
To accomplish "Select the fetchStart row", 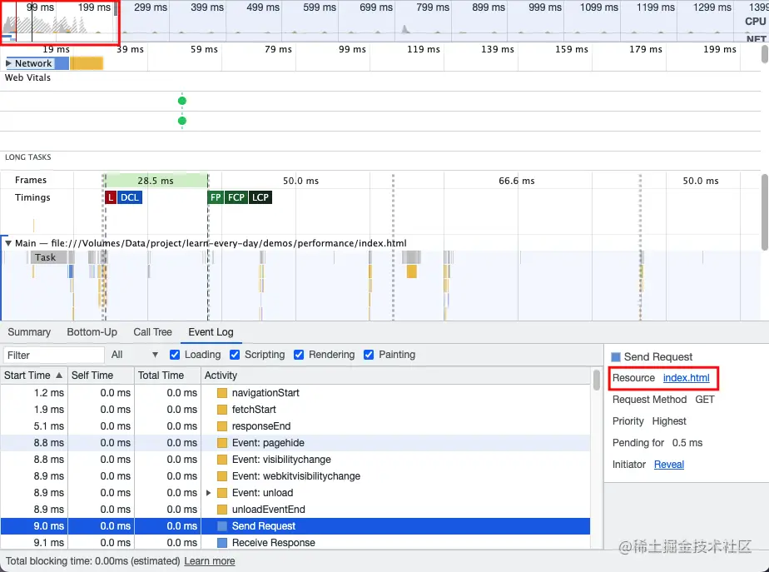I will 295,410.
